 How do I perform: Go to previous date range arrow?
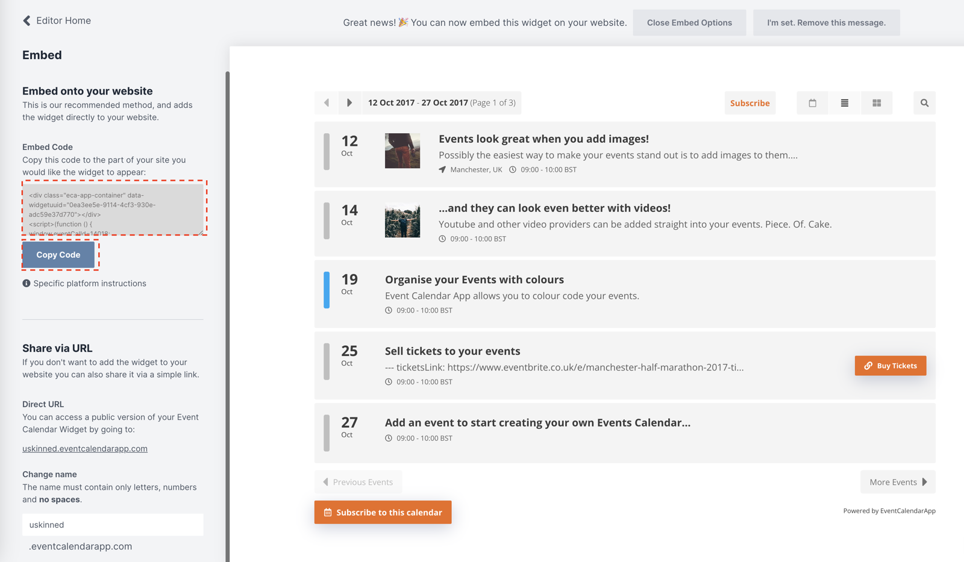click(x=327, y=103)
